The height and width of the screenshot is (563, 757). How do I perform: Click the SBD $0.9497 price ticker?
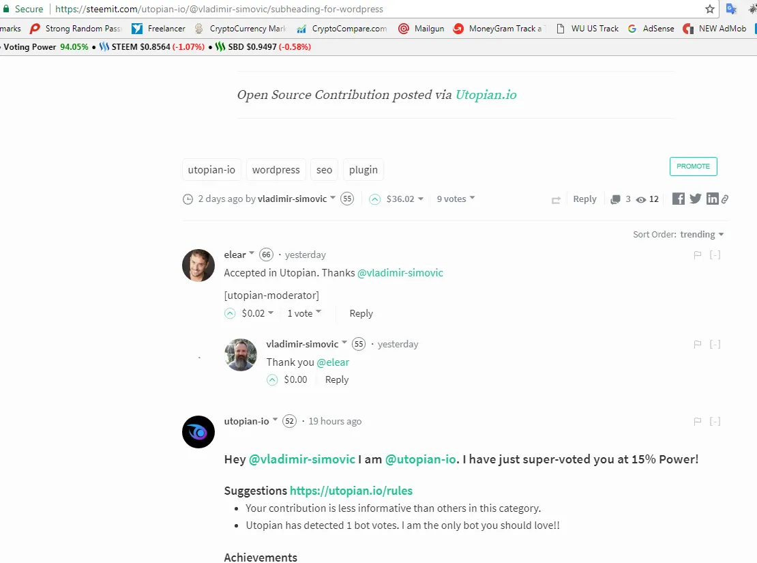(263, 47)
